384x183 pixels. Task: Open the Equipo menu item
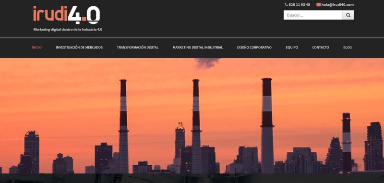coord(292,48)
